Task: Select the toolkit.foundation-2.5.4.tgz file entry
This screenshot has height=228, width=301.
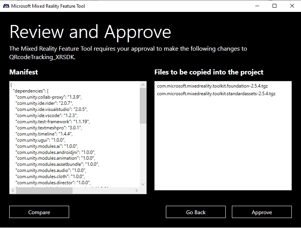Action: [212, 86]
